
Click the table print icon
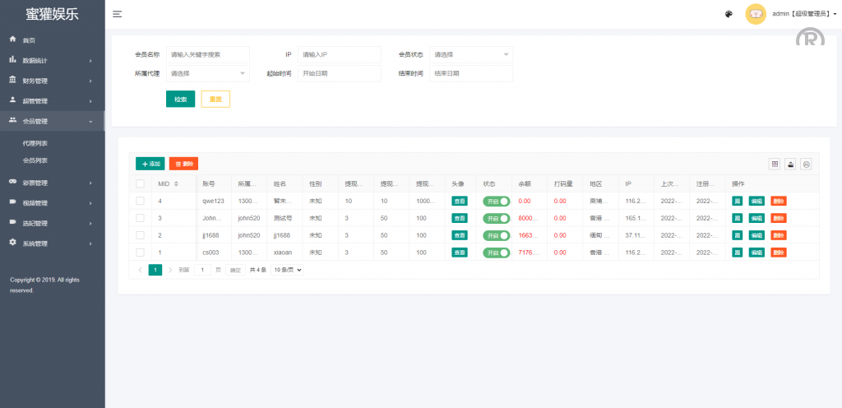(x=806, y=164)
